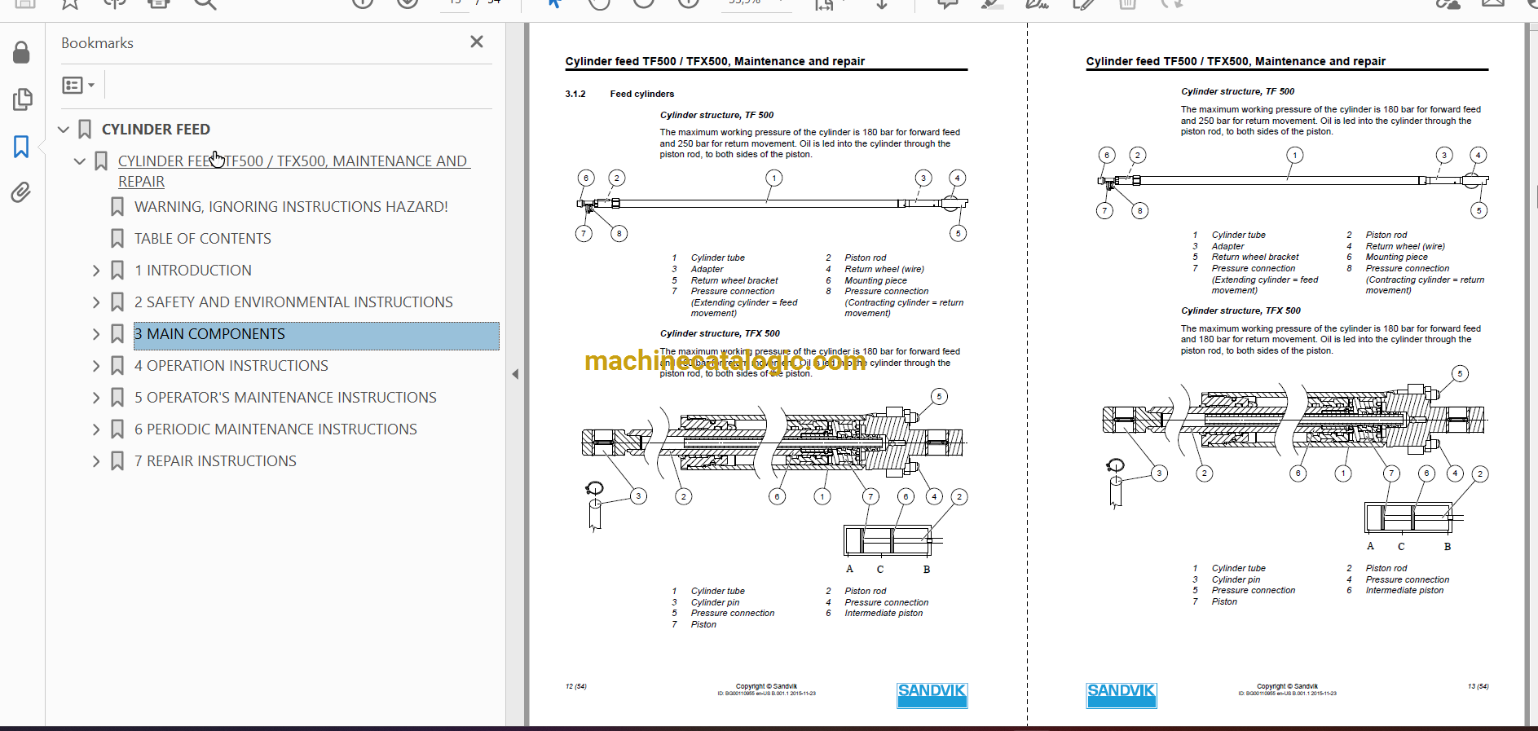Expand 6 PERIODIC MAINTENANCE INSTRUCTIONS bookmark
This screenshot has width=1538, height=731.
96,429
